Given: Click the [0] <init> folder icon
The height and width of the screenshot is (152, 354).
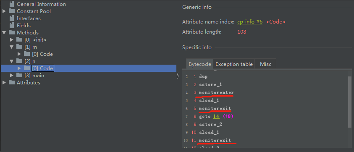Looking at the screenshot, I should click(19, 40).
